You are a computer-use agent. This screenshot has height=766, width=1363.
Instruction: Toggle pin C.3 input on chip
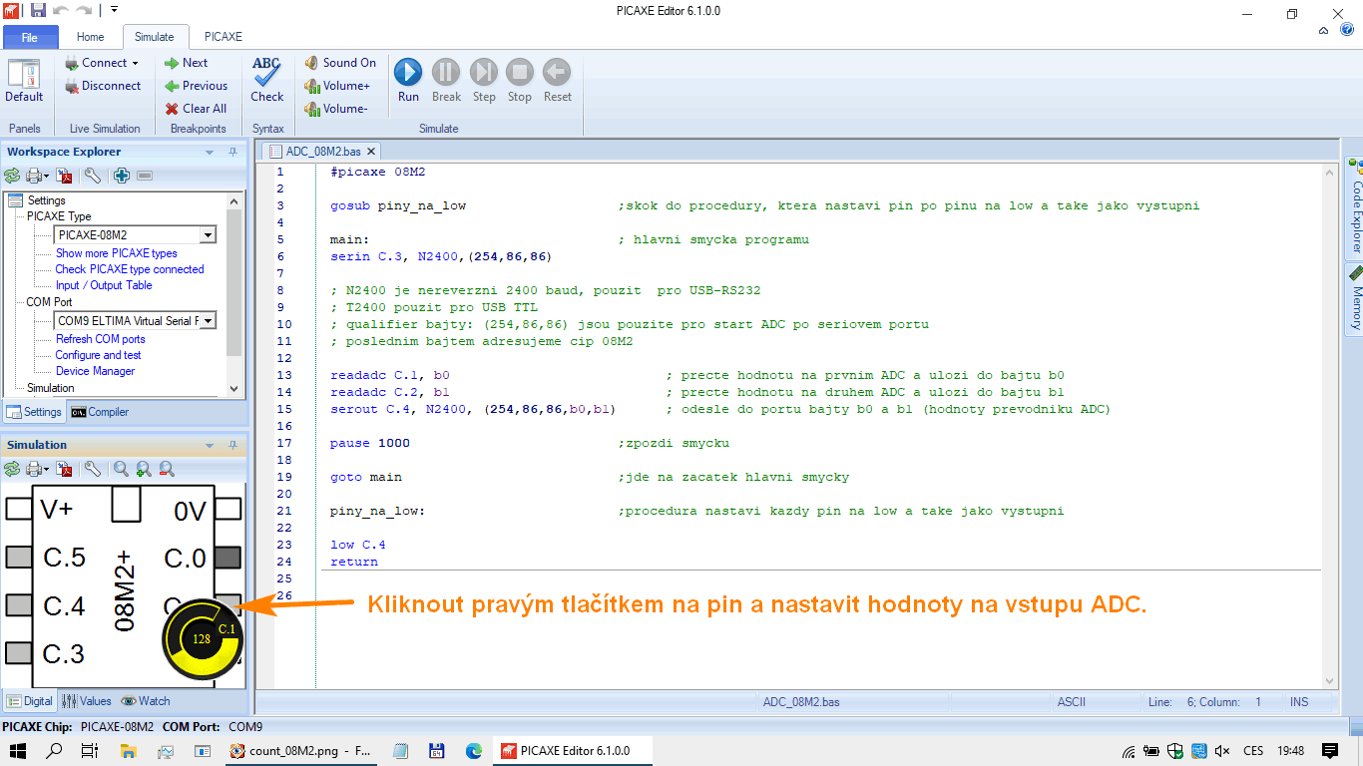(18, 653)
